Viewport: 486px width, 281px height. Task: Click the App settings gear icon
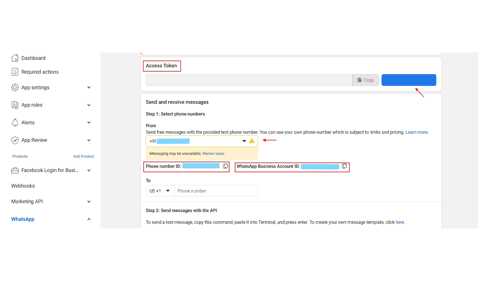pos(15,87)
